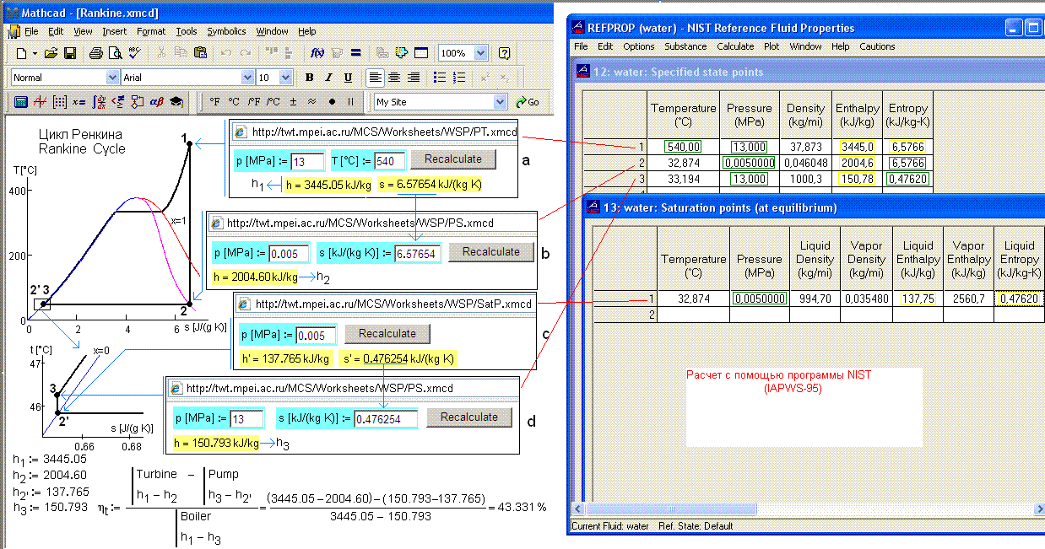Toggle Bold formatting
This screenshot has width=1045, height=549.
[x=309, y=78]
